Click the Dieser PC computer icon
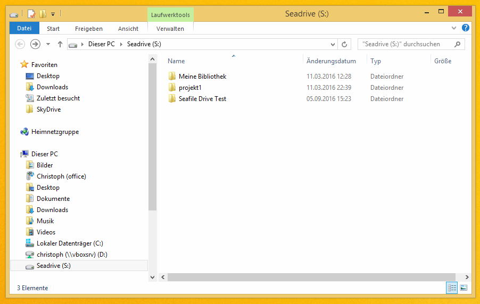Viewport: 480px width, 304px height. point(24,154)
